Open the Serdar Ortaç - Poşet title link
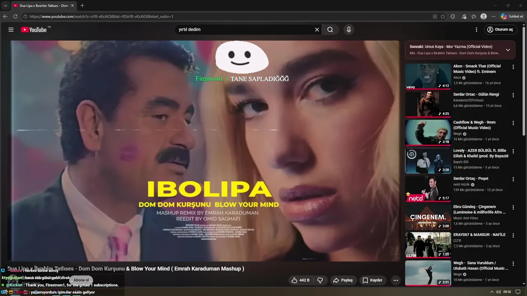The height and width of the screenshot is (296, 527). [471, 178]
